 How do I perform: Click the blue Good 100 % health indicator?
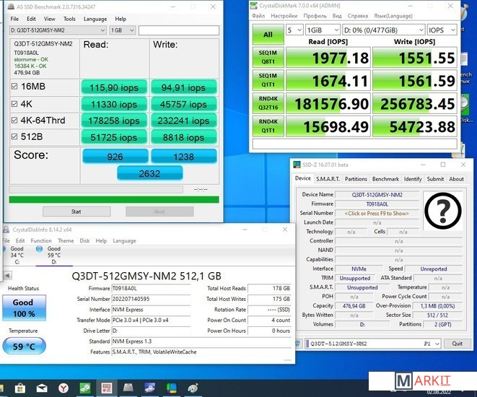[23, 307]
